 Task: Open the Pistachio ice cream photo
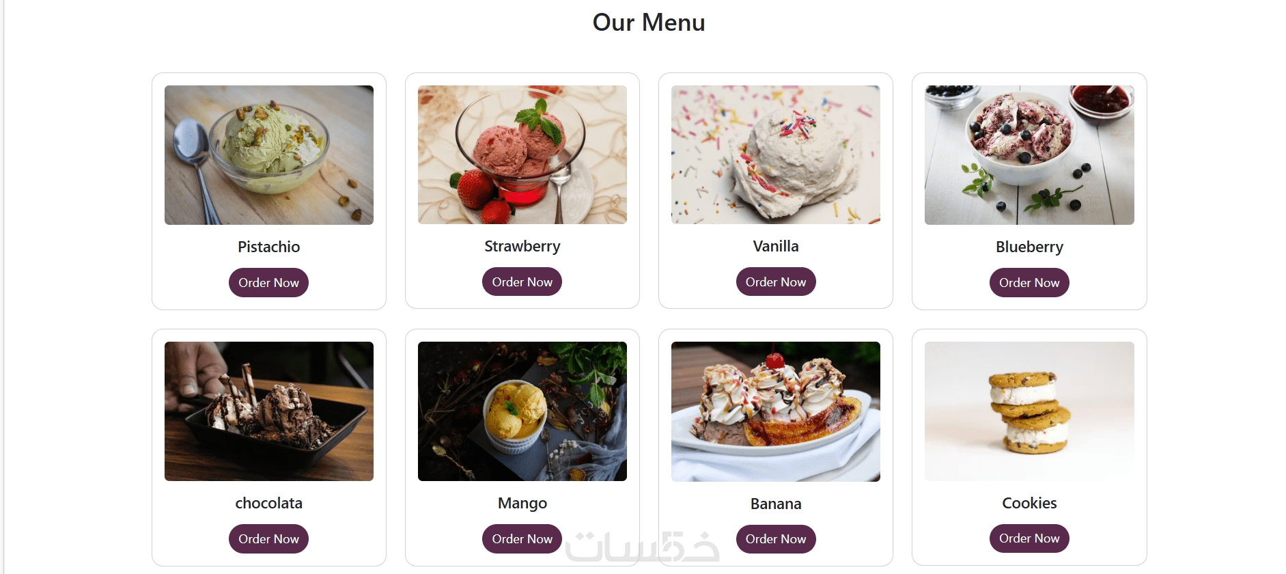click(x=269, y=155)
